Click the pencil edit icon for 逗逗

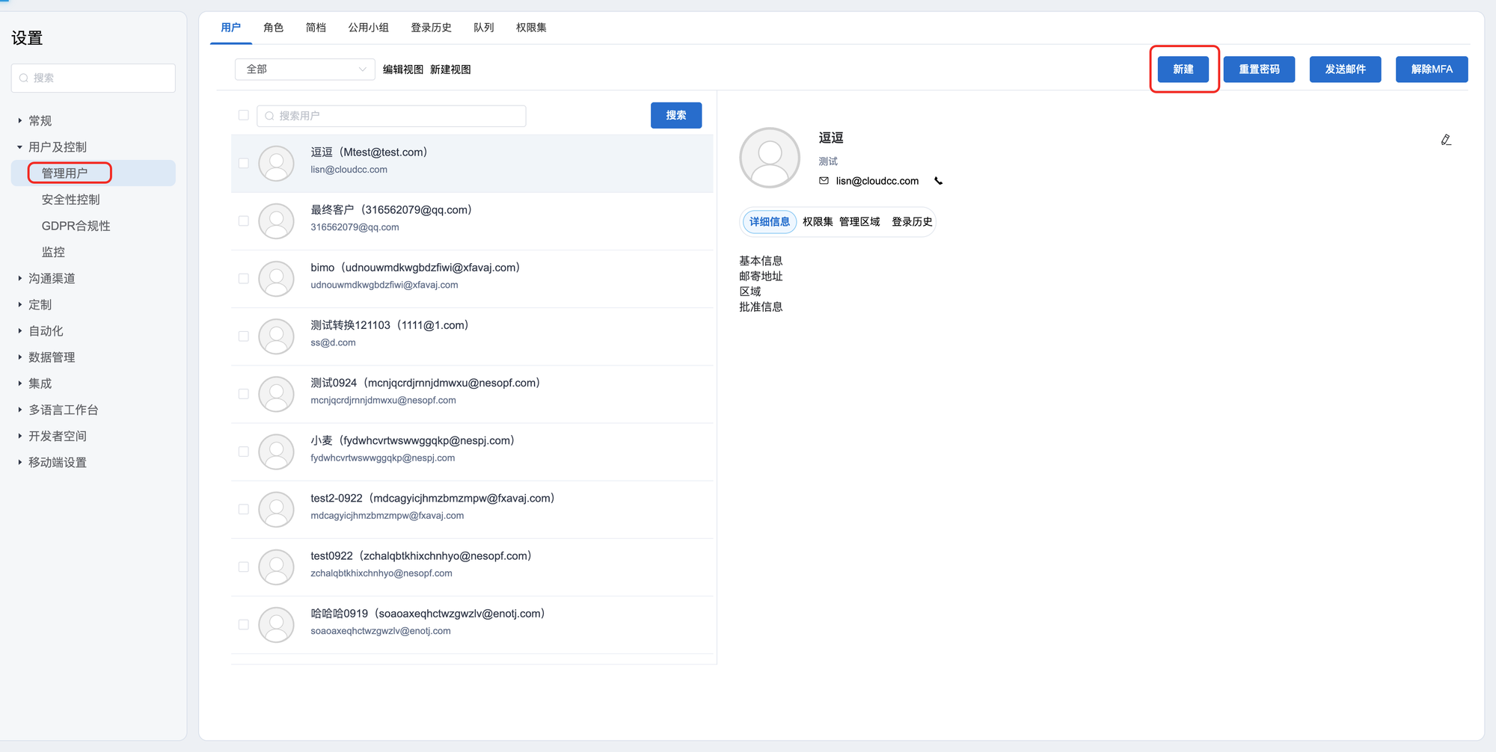click(1446, 140)
